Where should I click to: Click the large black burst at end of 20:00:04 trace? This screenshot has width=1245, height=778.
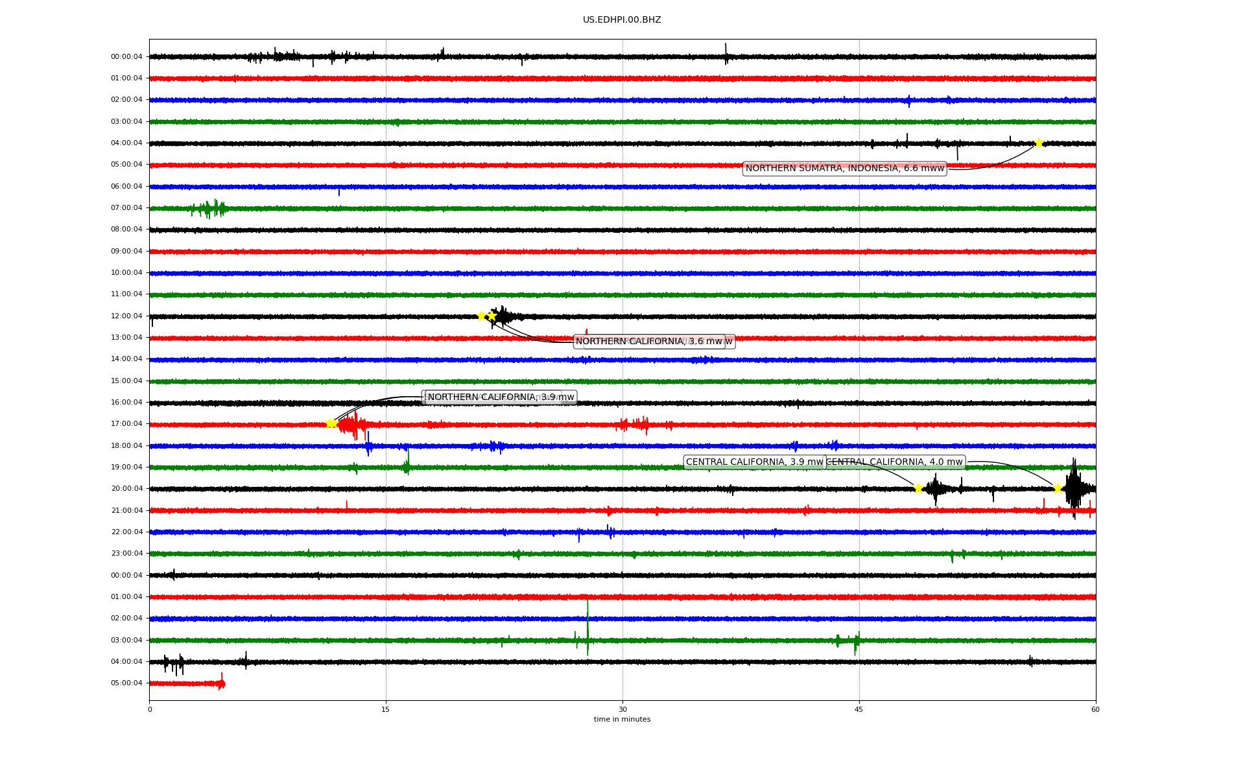(1074, 488)
